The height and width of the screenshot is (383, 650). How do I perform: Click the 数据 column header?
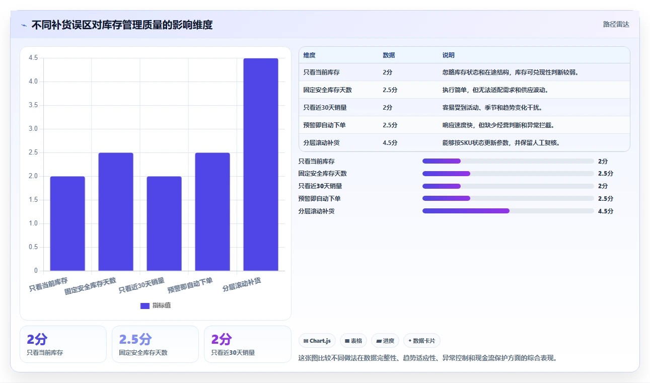point(389,55)
